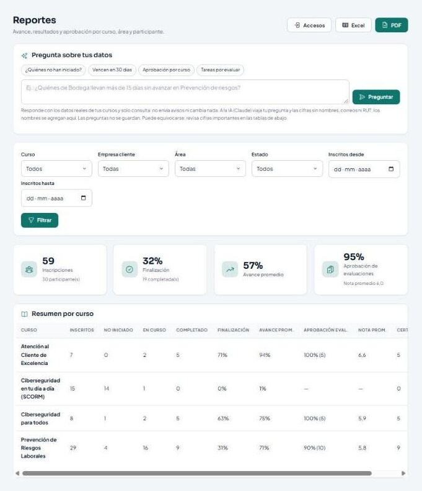The width and height of the screenshot is (422, 491).
Task: Pick the 'Aprobación por curso' chip
Action: pyautogui.click(x=166, y=70)
